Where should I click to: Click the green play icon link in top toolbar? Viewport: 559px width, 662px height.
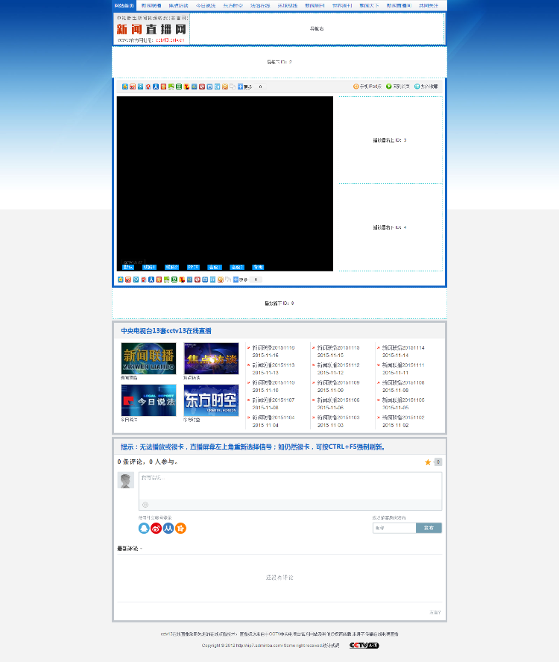click(398, 86)
